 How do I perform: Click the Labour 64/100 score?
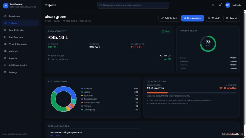(x=233, y=69)
